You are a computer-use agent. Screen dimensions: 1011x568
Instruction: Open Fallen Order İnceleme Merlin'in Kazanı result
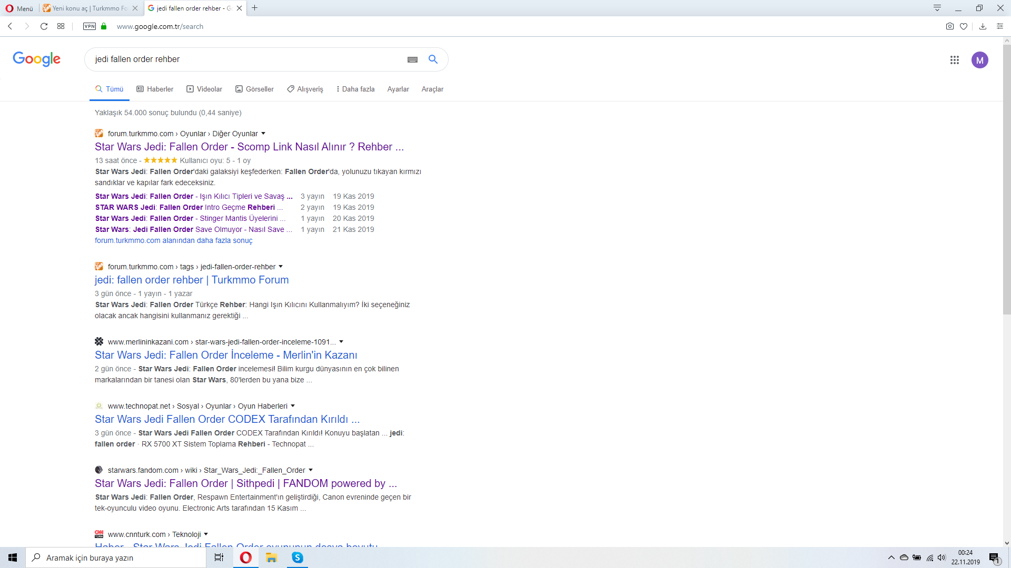(x=226, y=355)
